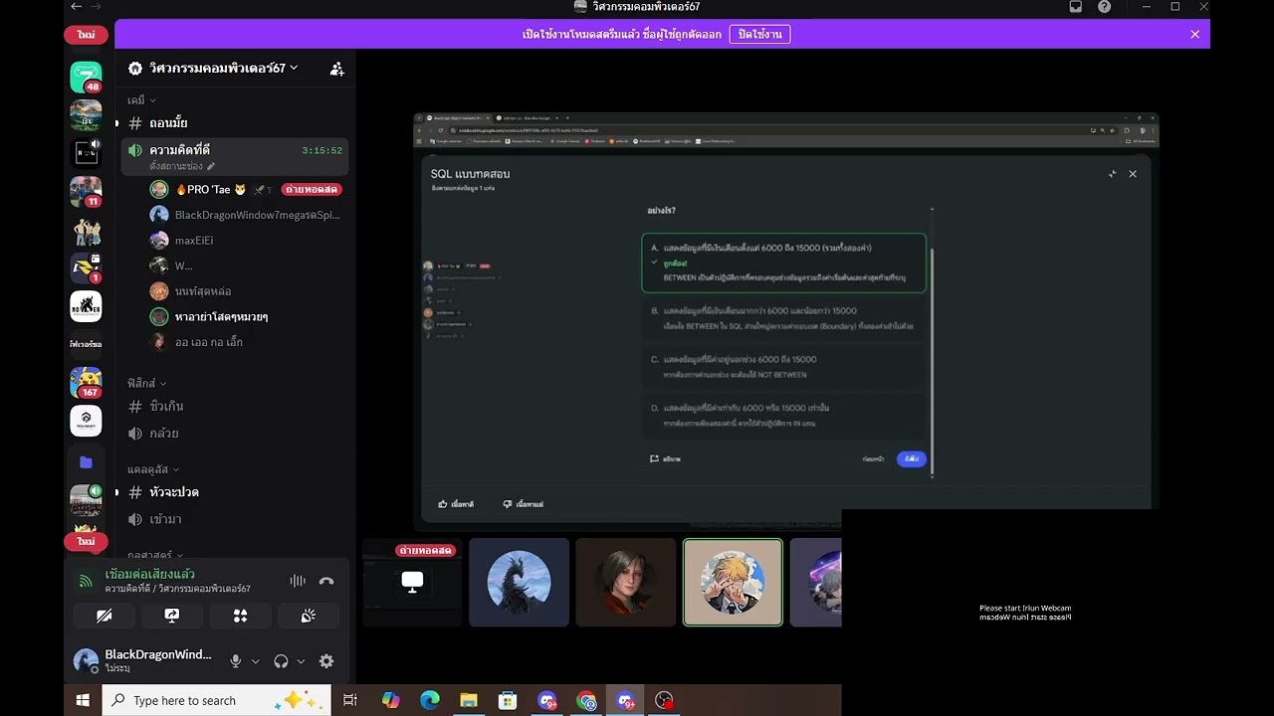Viewport: 1274px width, 716px height.
Task: Open the หัวจะปวด text channel
Action: [x=235, y=492]
